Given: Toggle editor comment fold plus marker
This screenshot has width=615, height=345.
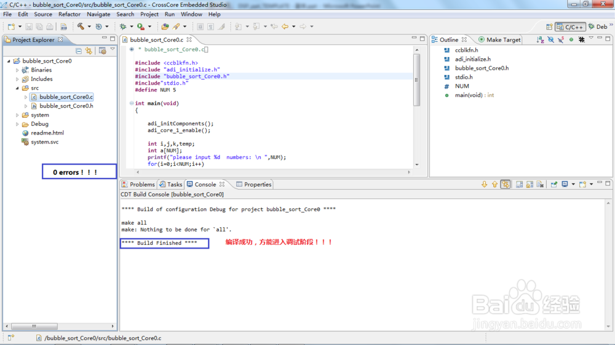Looking at the screenshot, I should tap(132, 49).
